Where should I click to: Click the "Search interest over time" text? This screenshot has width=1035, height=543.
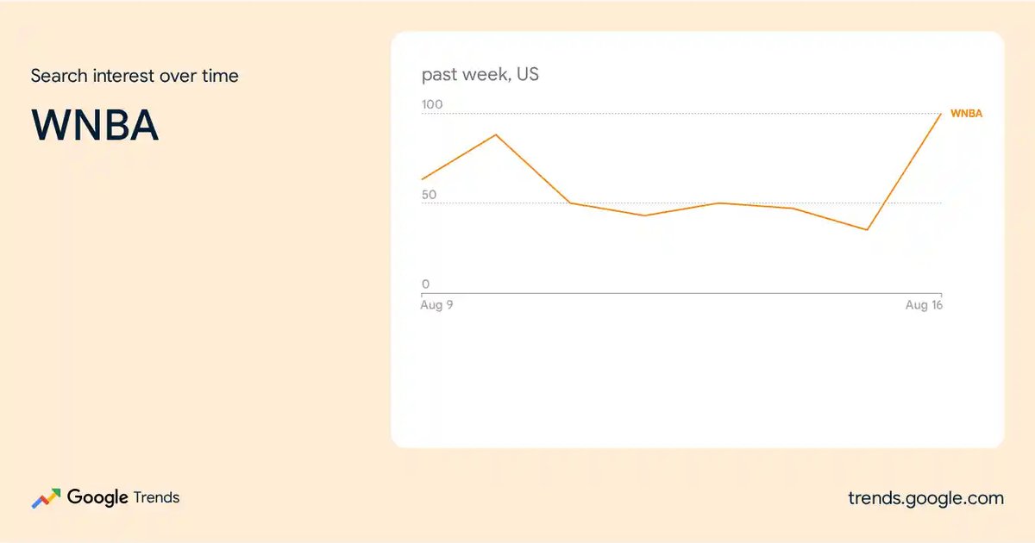135,76
